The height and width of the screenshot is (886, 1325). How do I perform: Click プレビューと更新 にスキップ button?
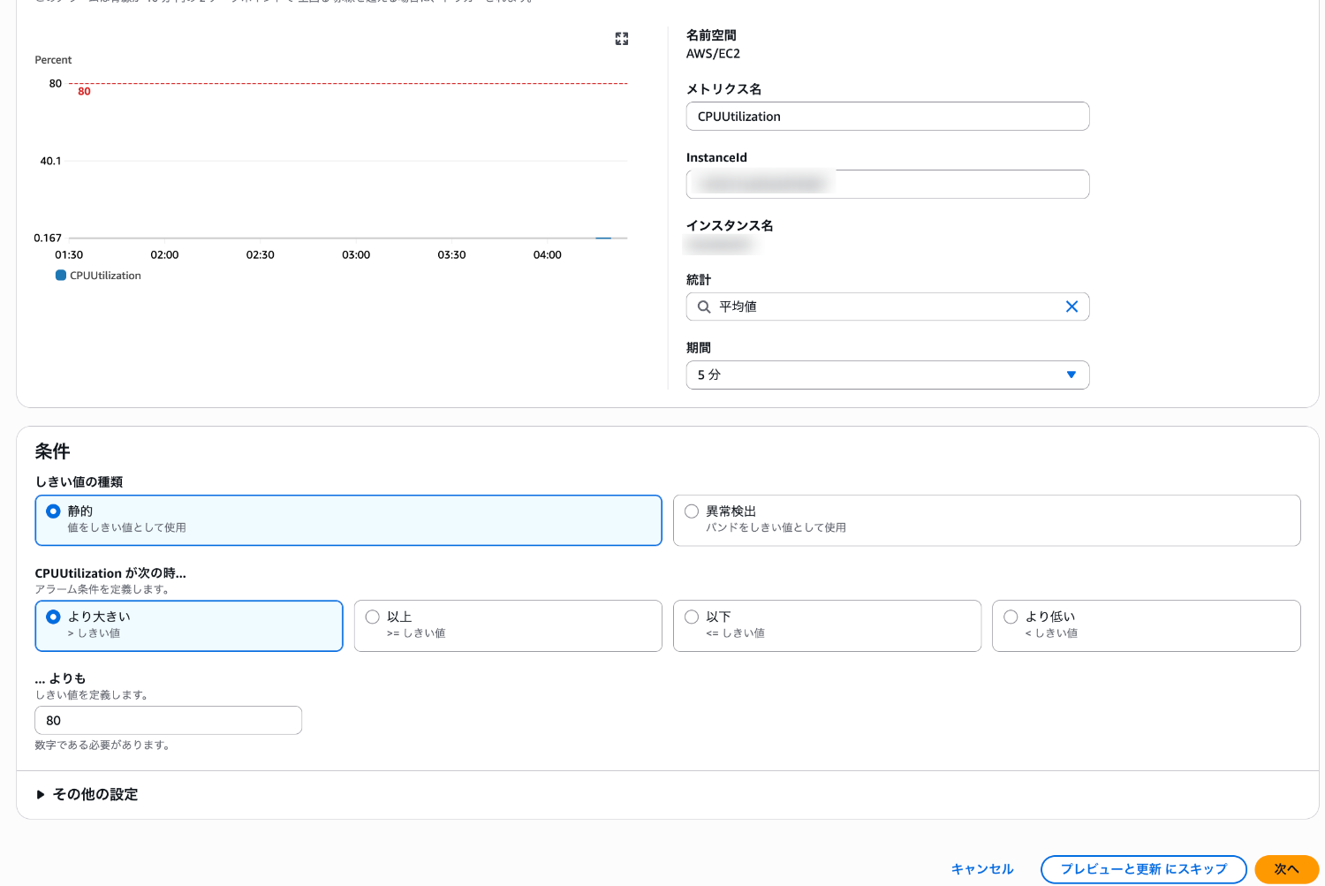1143,869
